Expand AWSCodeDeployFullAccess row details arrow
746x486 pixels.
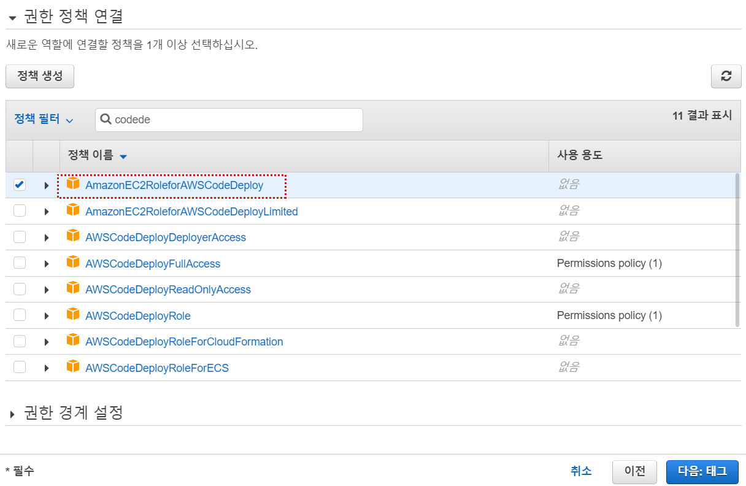tap(47, 264)
